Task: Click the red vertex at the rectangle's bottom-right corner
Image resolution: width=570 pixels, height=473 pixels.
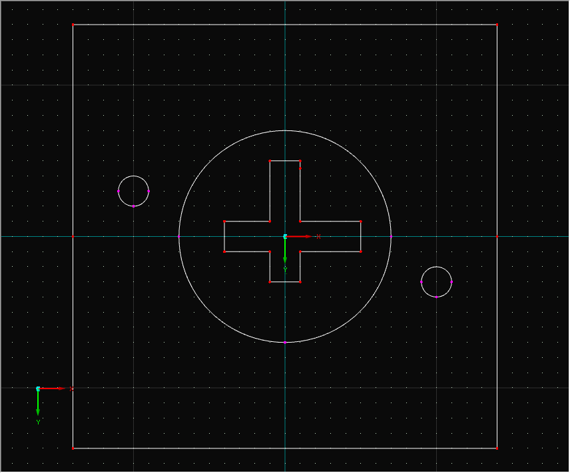Action: tap(497, 448)
